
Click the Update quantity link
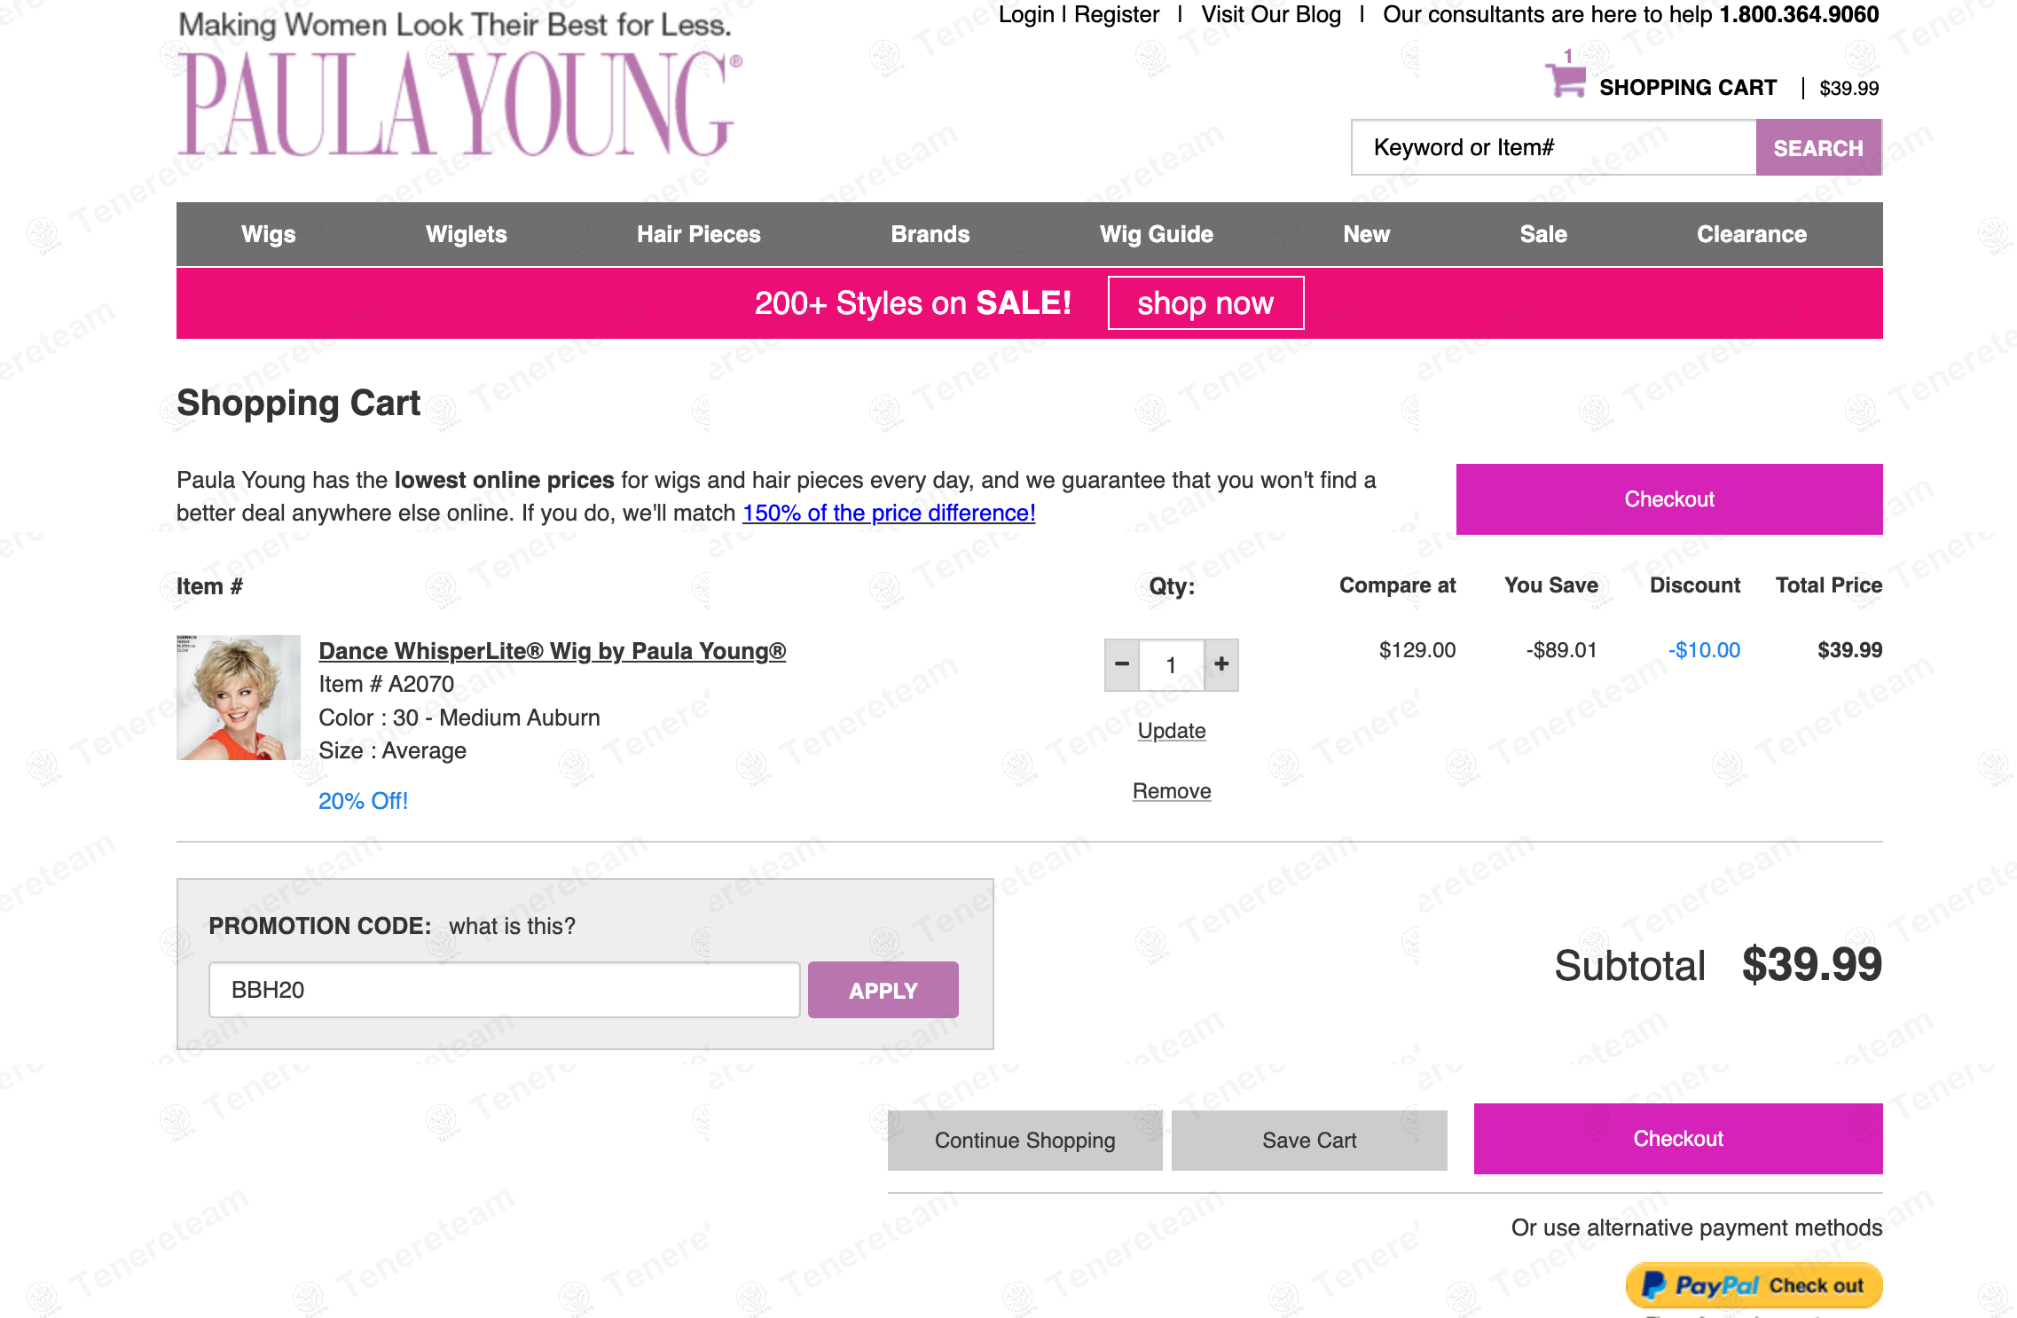(1171, 731)
